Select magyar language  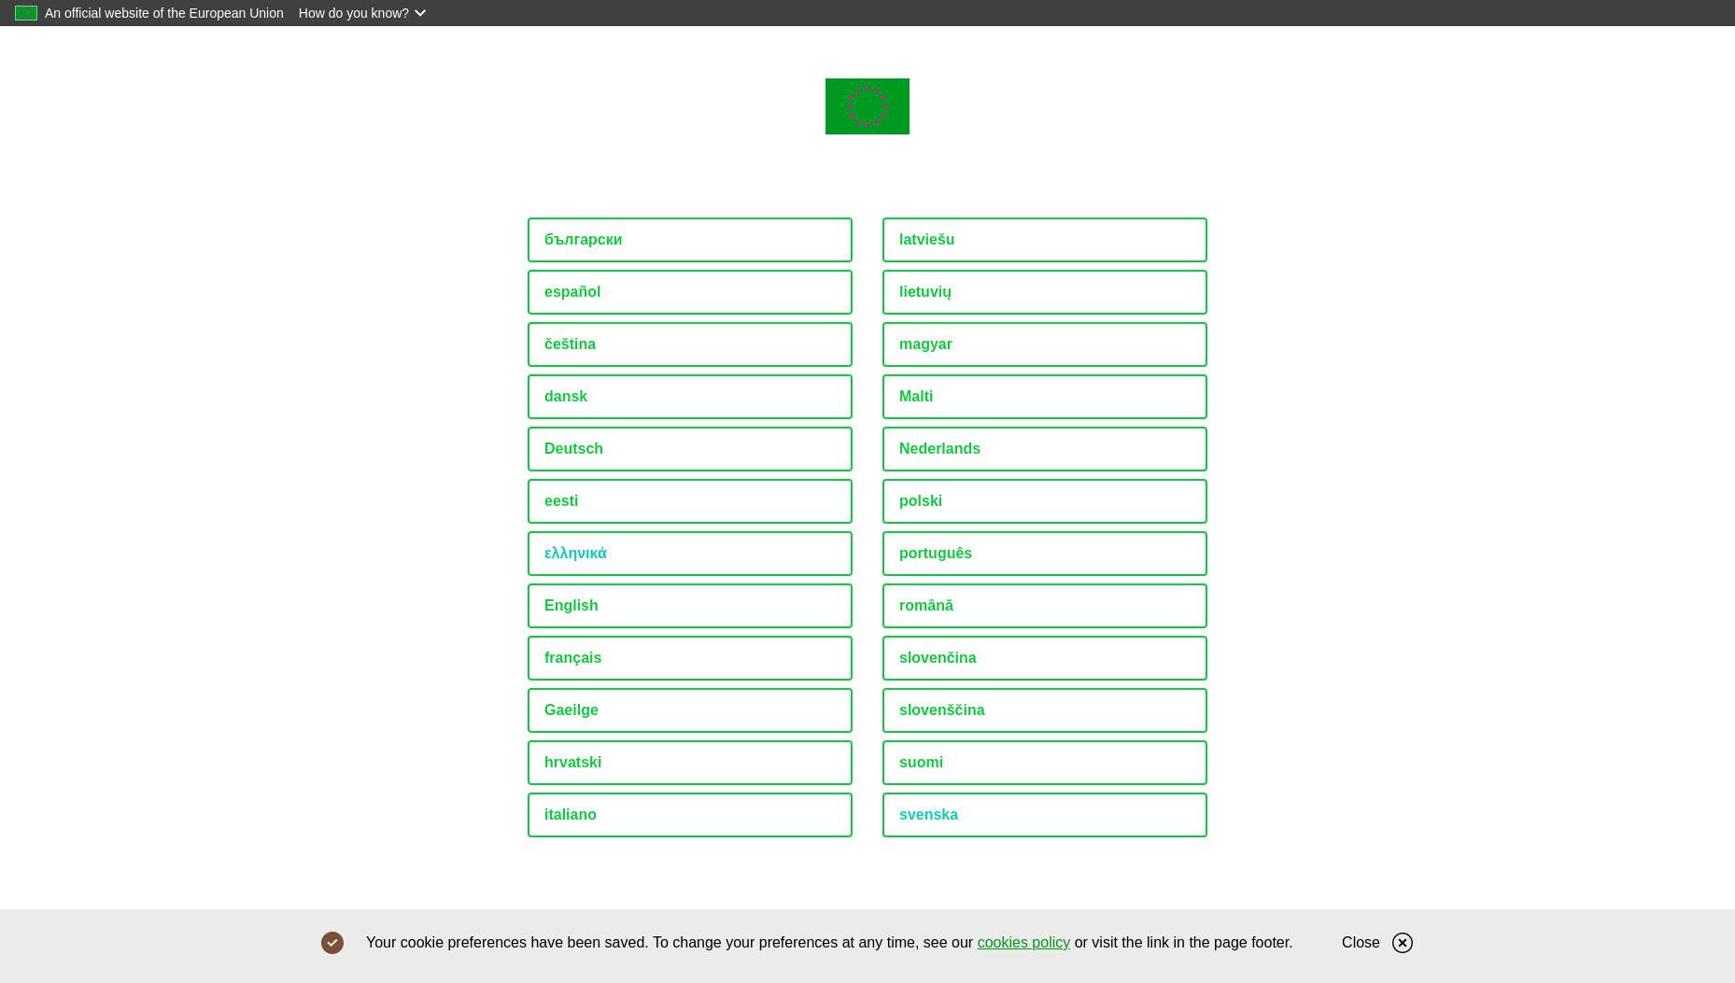[1045, 344]
